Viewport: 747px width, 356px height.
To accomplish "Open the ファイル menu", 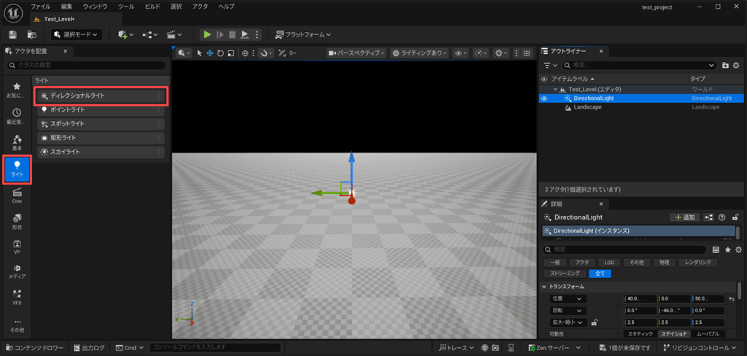I will pos(41,7).
